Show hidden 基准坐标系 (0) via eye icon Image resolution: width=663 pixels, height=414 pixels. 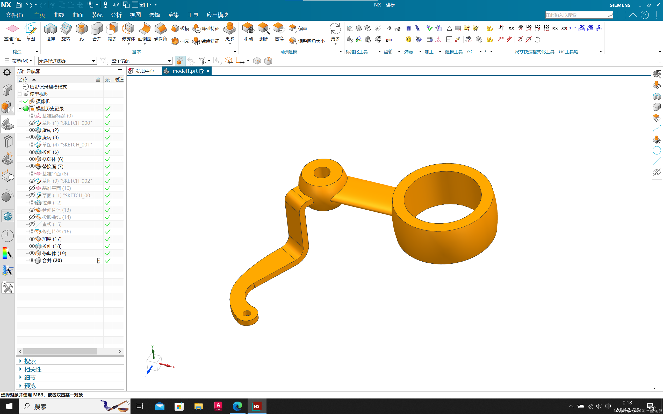pyautogui.click(x=32, y=116)
